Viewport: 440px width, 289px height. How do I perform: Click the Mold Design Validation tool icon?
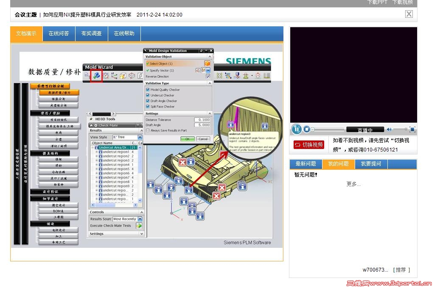(x=97, y=76)
